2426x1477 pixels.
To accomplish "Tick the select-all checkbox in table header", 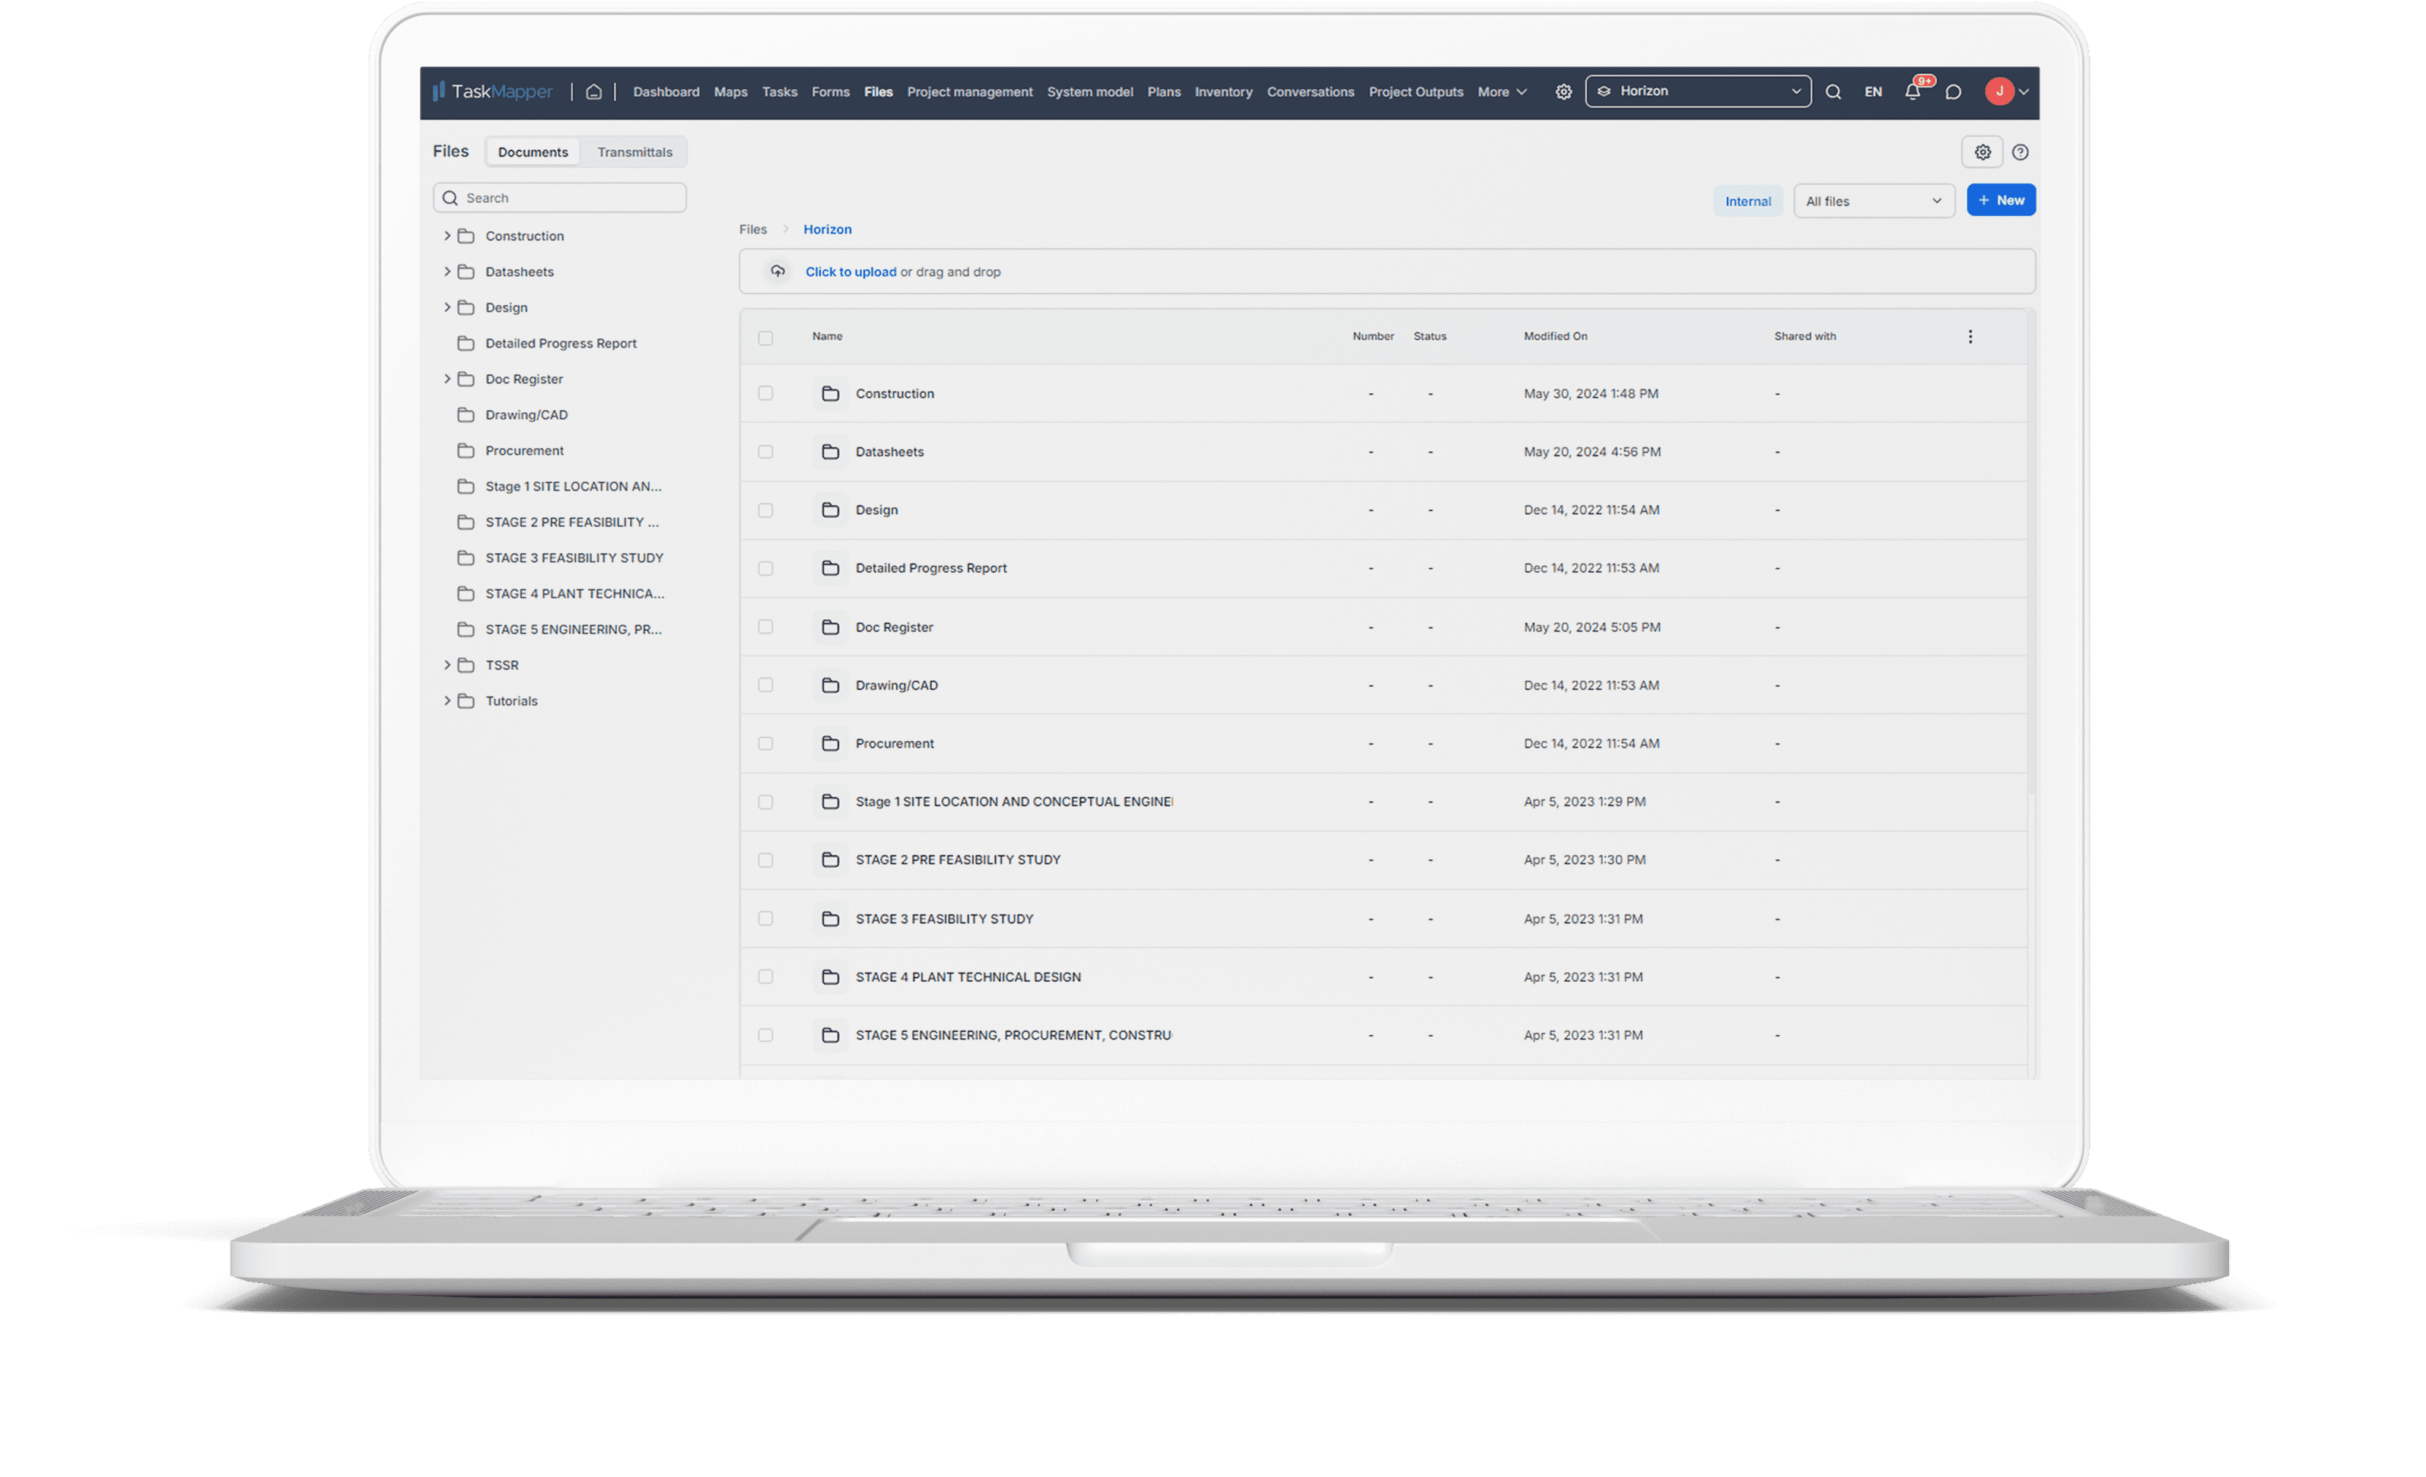I will coord(765,338).
